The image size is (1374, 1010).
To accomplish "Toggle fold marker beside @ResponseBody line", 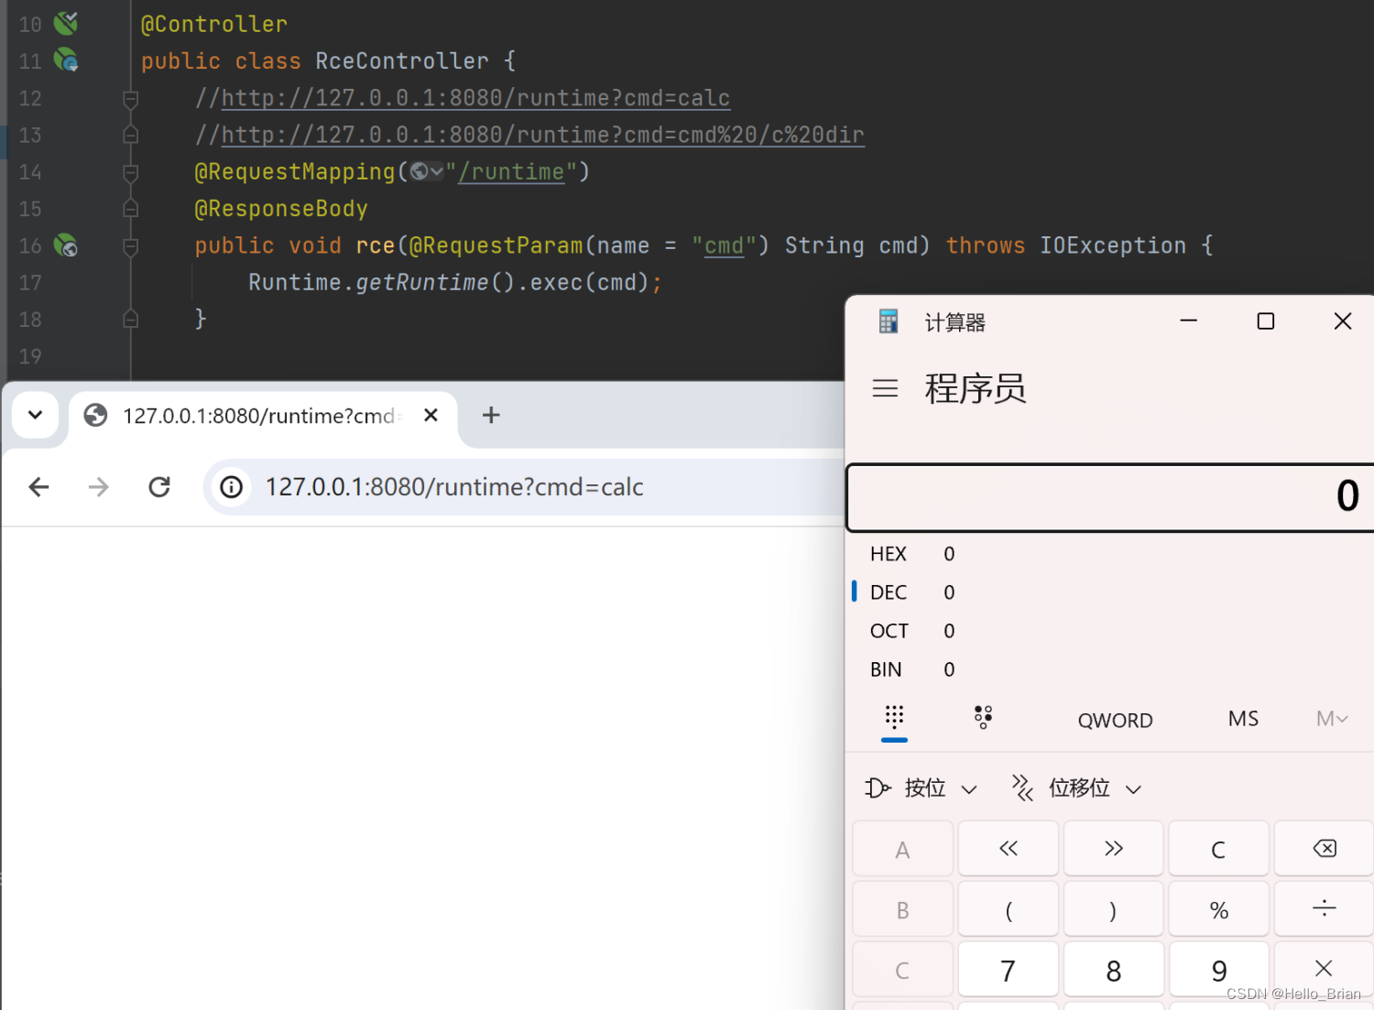I will (131, 209).
